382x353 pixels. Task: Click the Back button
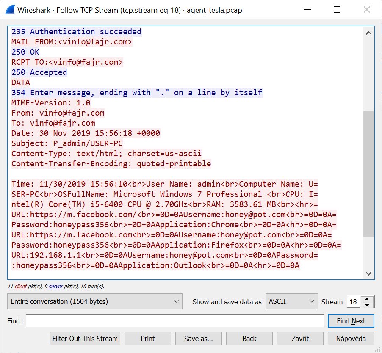click(x=249, y=339)
